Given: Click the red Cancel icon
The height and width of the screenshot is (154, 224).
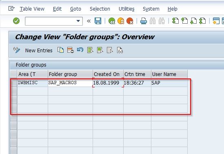Looking at the screenshot, I should point(130,21).
